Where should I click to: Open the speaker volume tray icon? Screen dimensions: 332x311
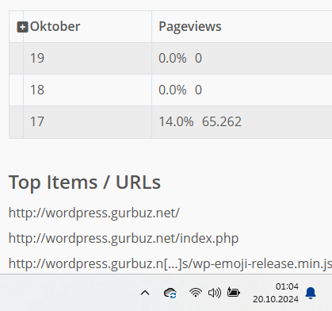(215, 293)
